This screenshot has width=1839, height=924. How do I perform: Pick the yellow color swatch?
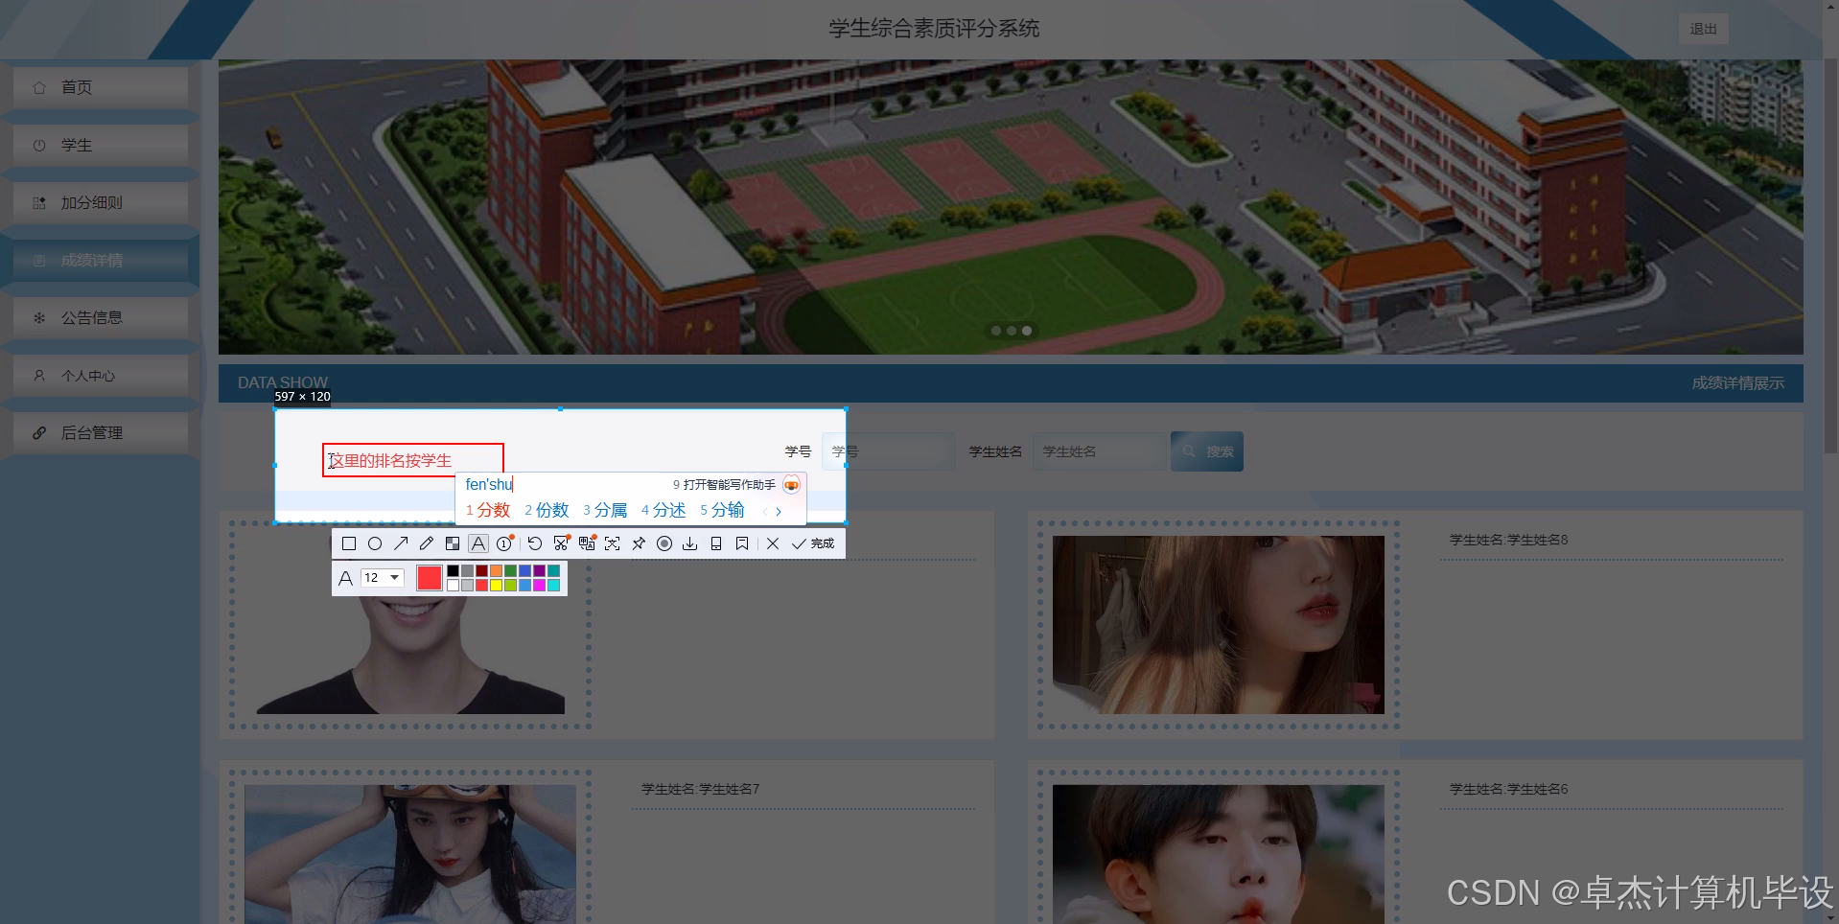(496, 585)
